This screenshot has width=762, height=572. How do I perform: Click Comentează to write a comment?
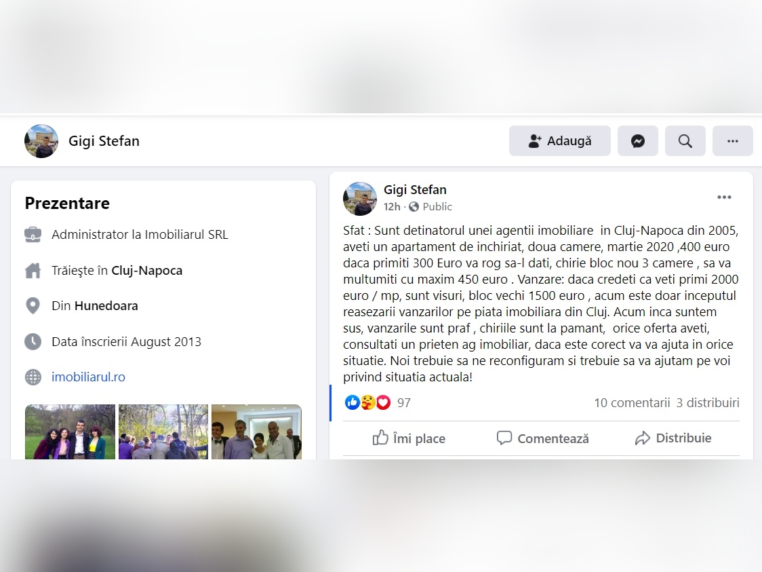(x=542, y=438)
